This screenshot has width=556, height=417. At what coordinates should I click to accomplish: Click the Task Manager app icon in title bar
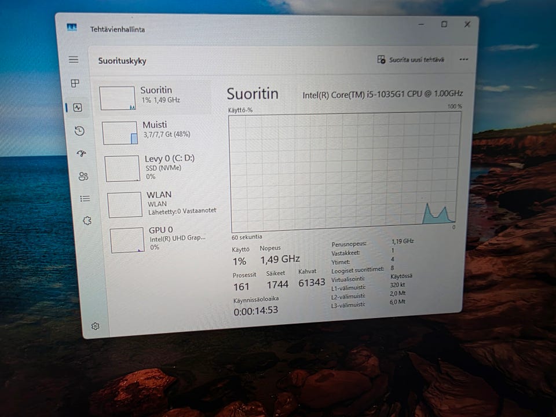(72, 28)
